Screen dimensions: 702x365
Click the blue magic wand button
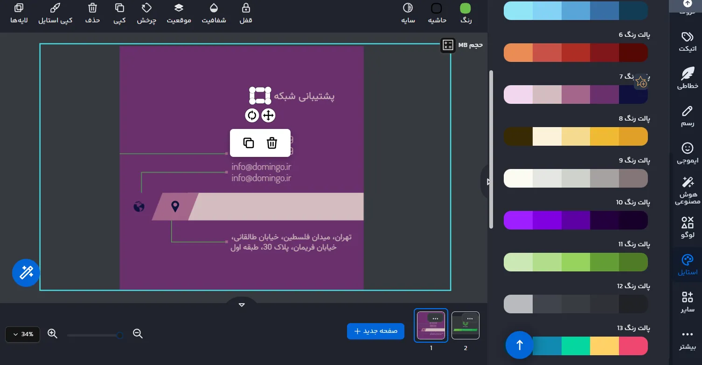[26, 273]
